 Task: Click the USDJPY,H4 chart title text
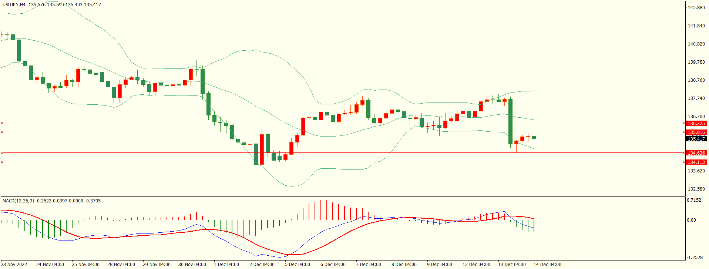(14, 5)
